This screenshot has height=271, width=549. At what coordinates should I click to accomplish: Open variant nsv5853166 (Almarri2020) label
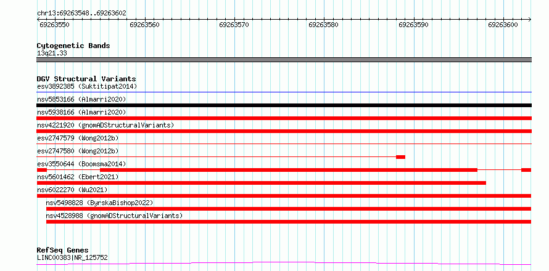tap(81, 99)
